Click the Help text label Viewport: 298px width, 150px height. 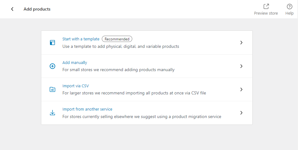click(x=289, y=13)
